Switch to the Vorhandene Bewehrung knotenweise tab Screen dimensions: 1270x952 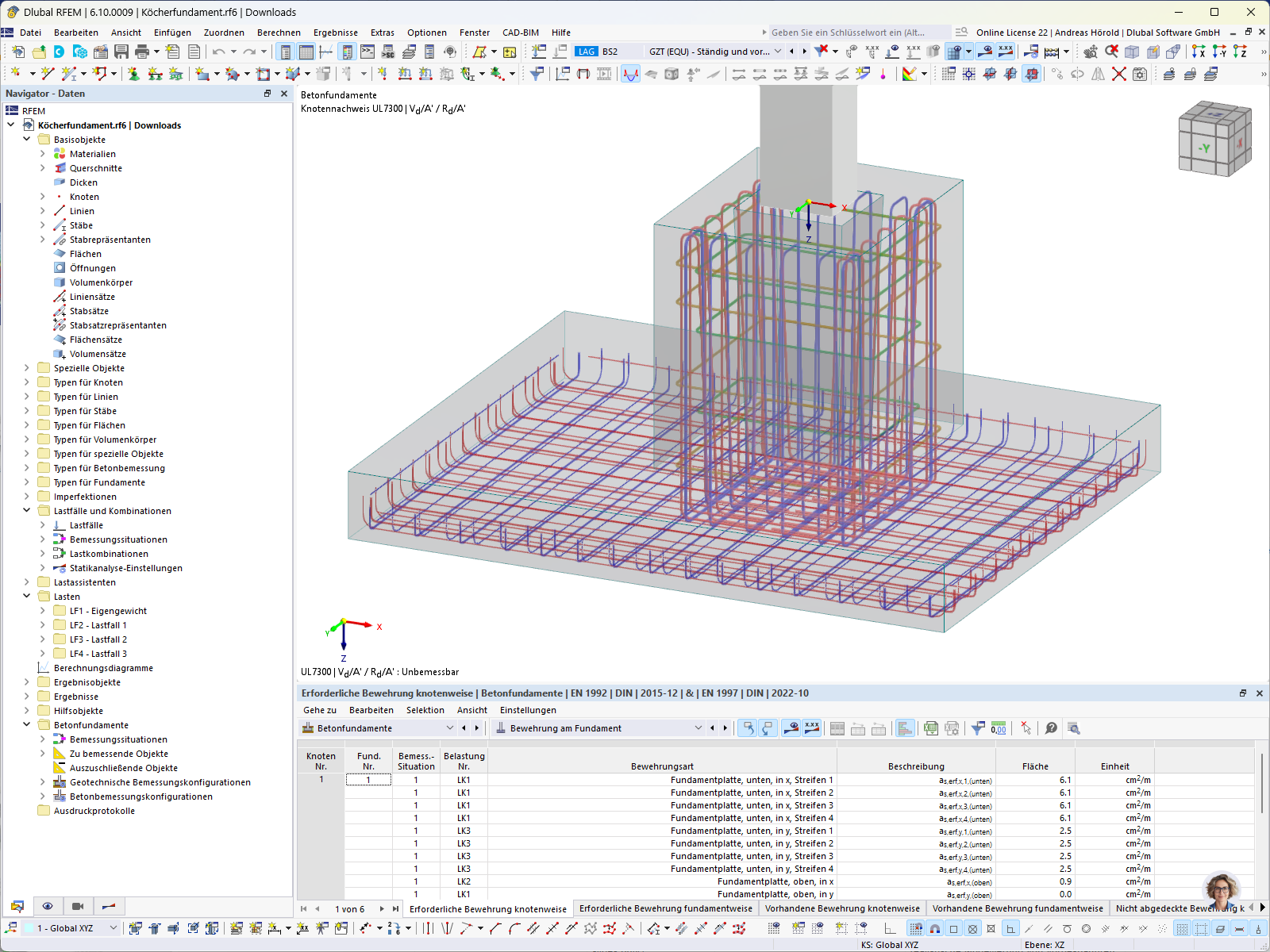coord(842,908)
